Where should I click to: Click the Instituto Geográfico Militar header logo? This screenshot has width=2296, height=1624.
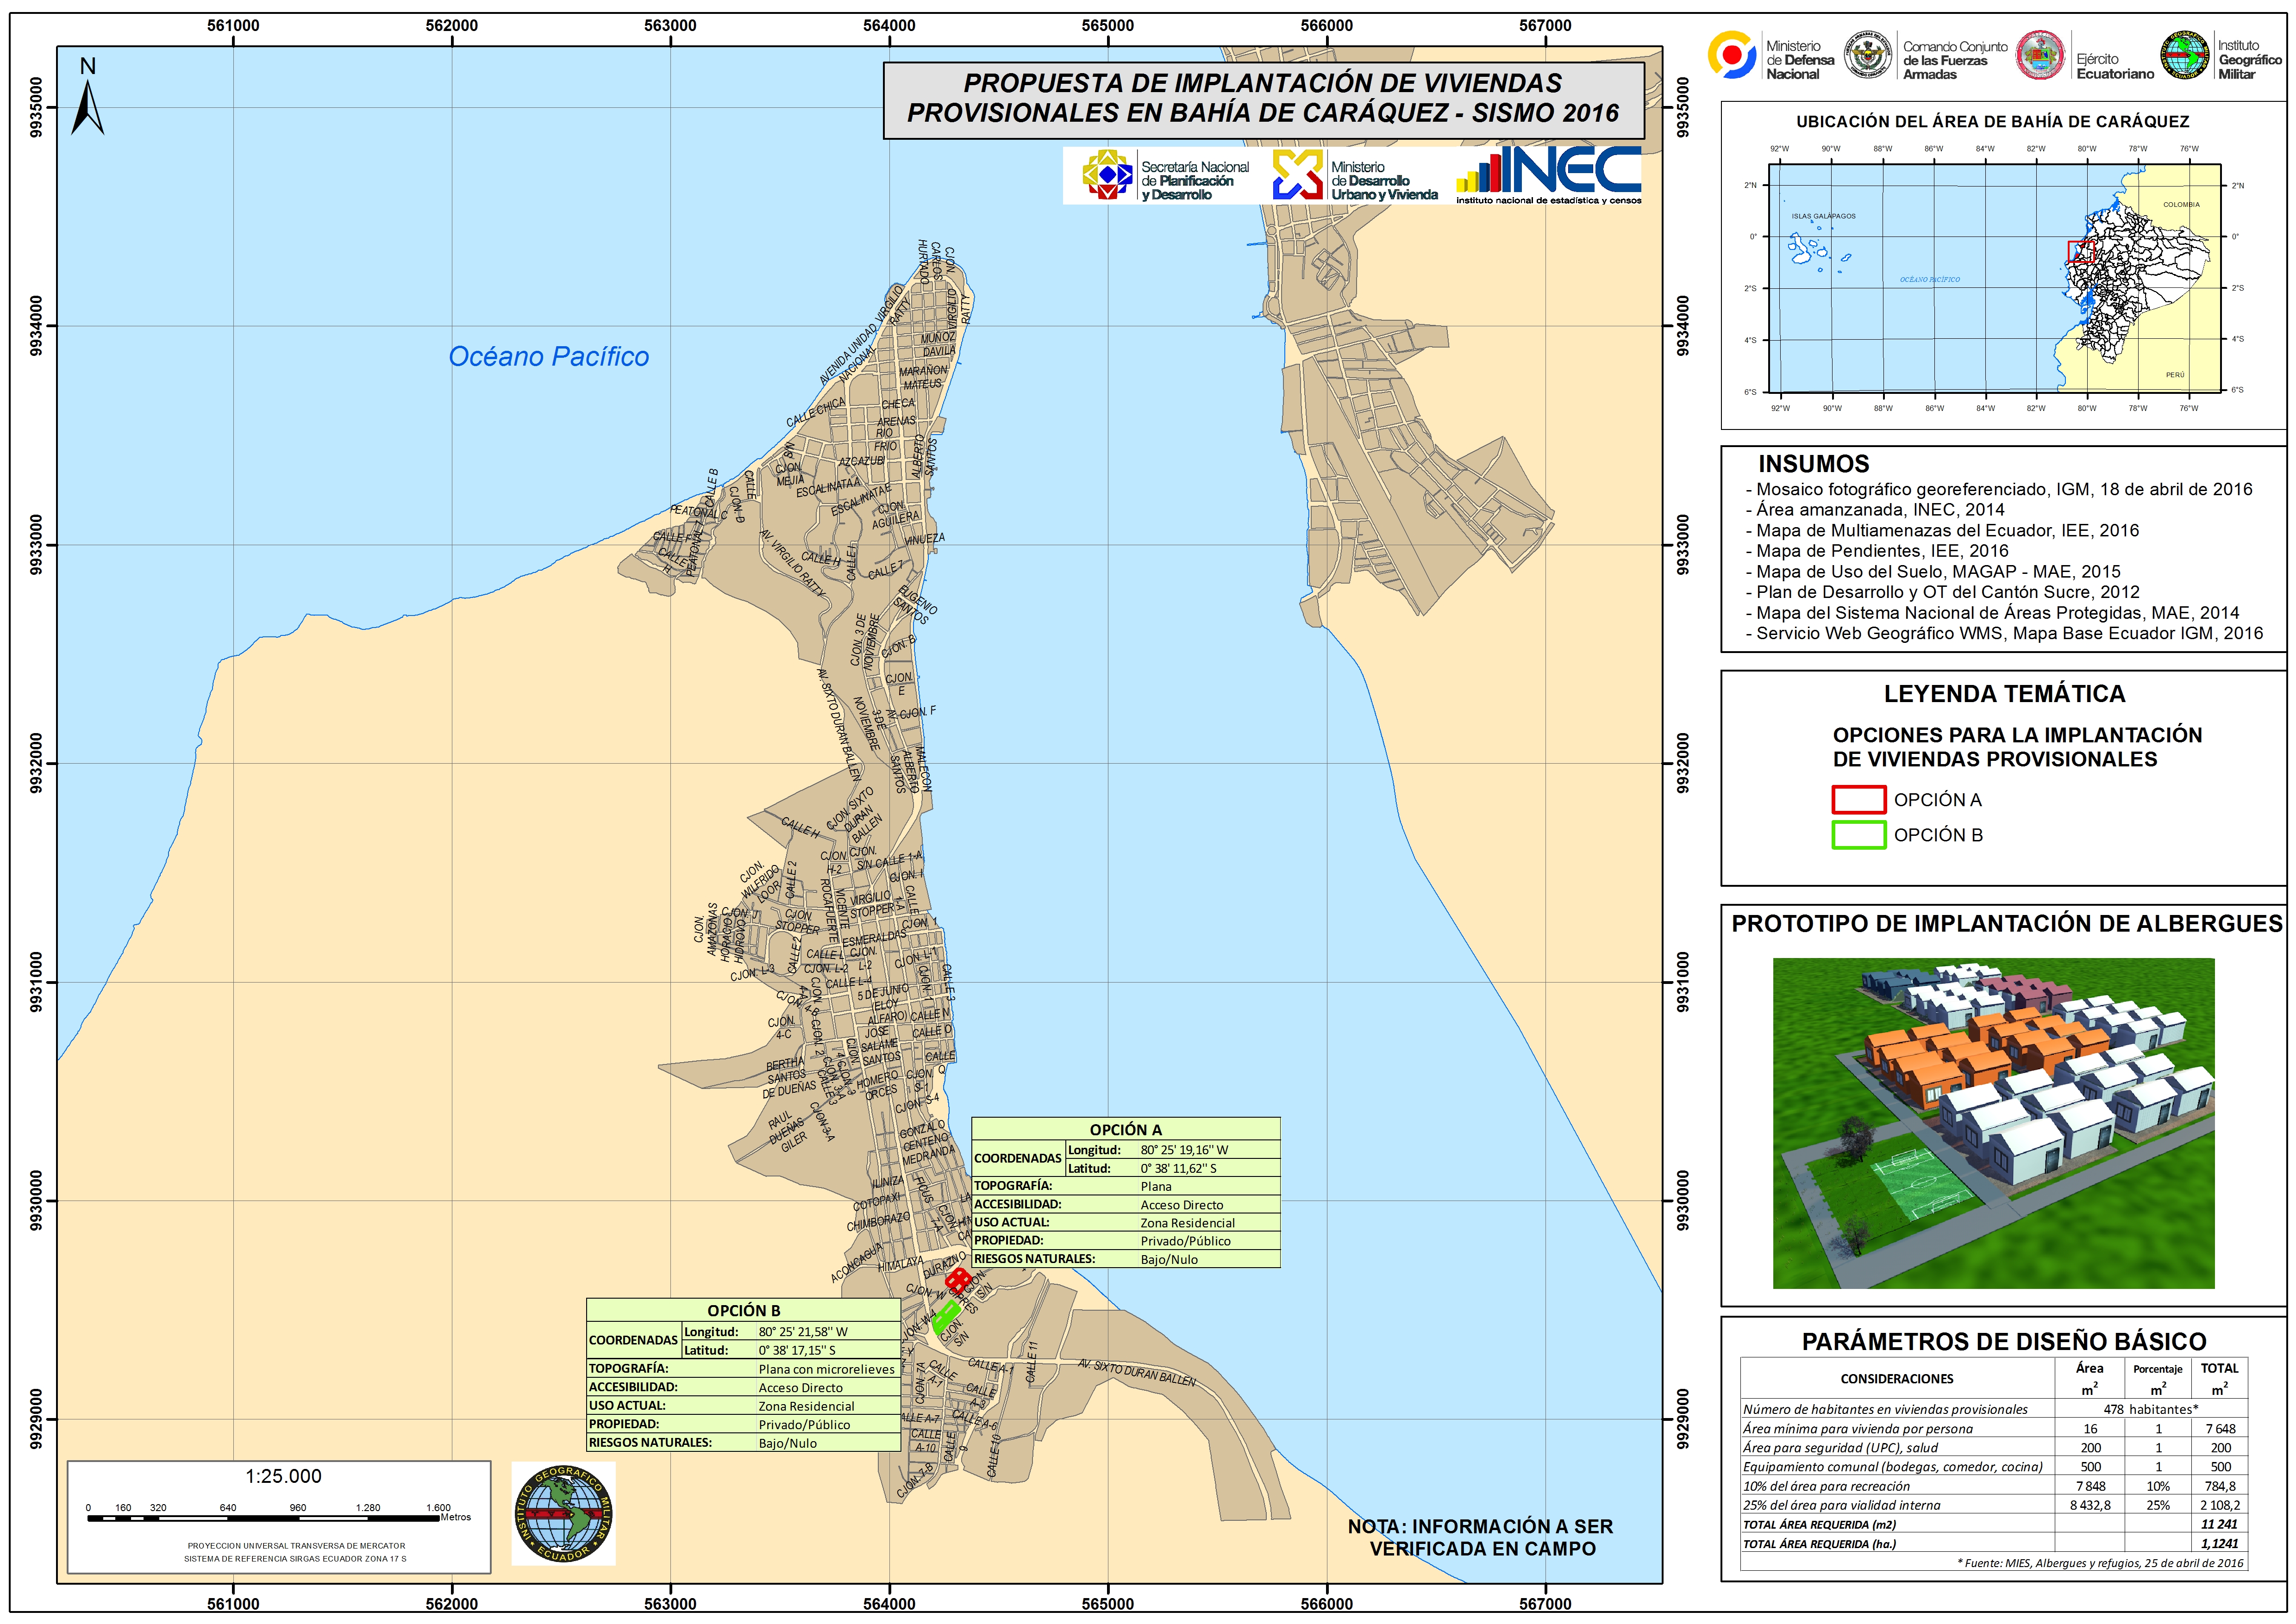(2185, 56)
